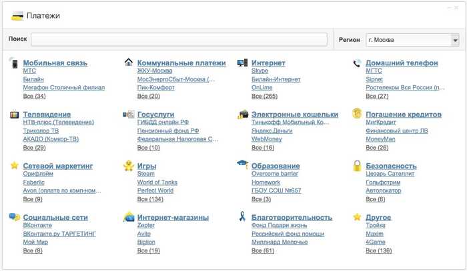Click the house icon beside Коммунальные платежи
Screen dimensions: 467x271
128,62
